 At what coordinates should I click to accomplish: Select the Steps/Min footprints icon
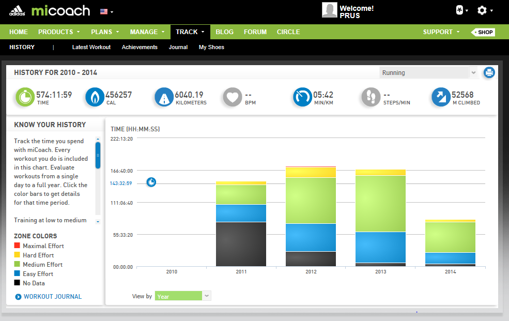pos(371,97)
